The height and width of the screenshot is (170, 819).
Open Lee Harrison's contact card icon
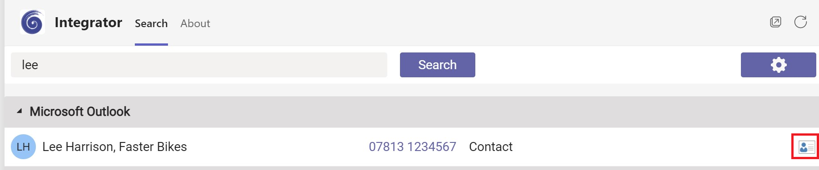tap(807, 147)
